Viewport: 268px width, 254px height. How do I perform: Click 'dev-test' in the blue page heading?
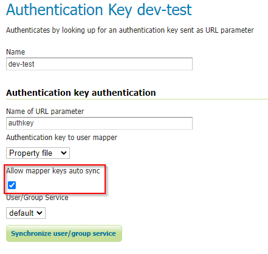165,10
